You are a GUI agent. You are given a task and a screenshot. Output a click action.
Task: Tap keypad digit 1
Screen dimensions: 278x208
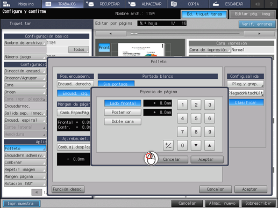(x=182, y=105)
